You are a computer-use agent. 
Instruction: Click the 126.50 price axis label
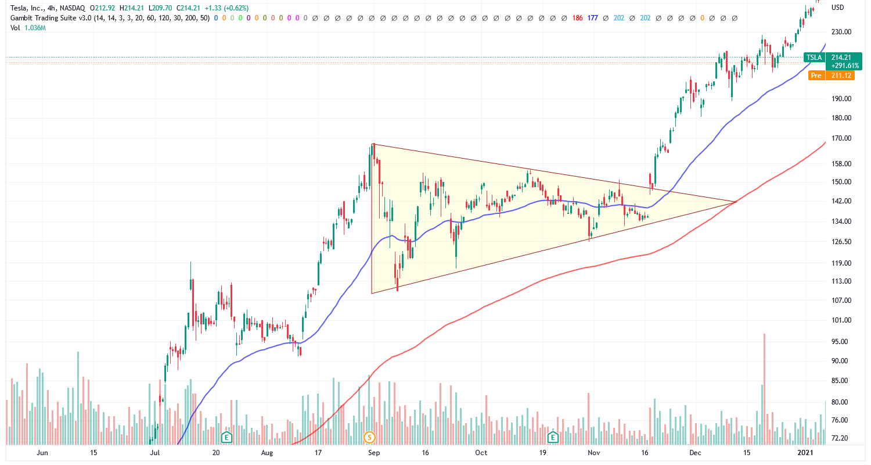(841, 242)
